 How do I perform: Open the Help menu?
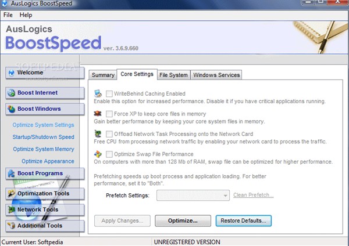26,15
